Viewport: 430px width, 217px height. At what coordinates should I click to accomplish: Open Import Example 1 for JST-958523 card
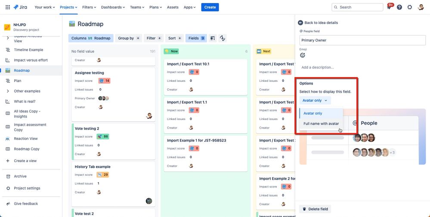(206, 154)
